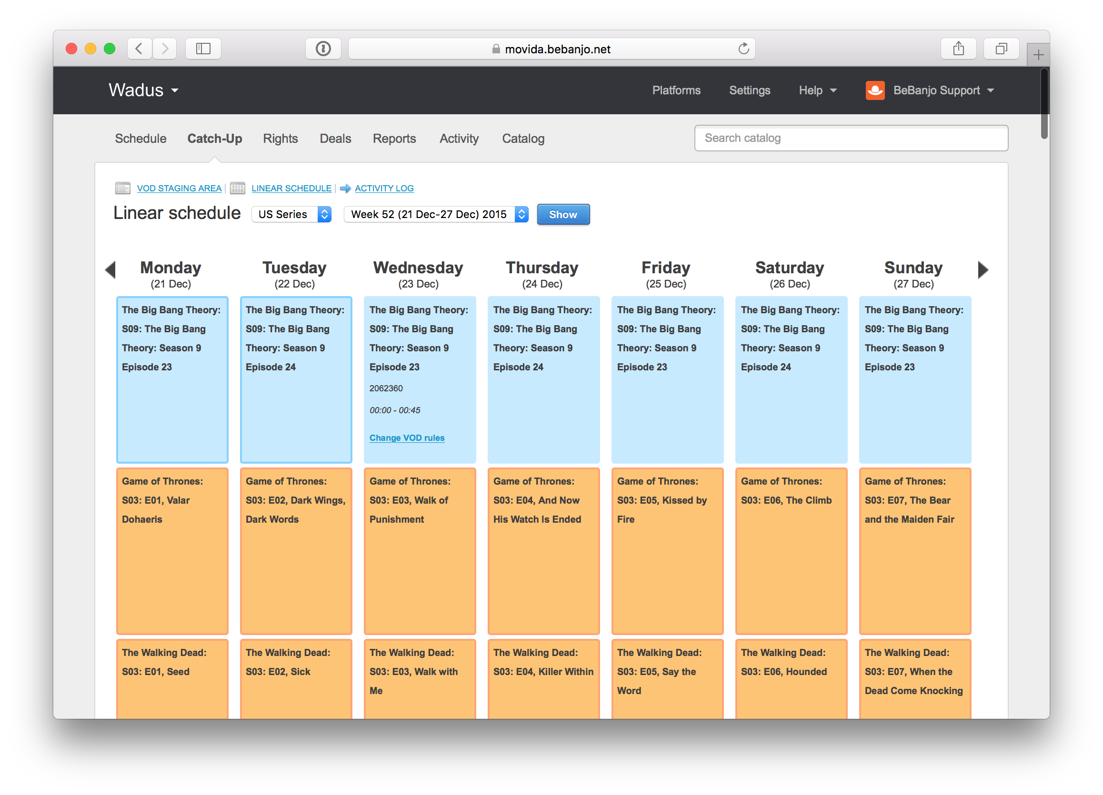1103x795 pixels.
Task: Select The Walking Dead E06 Hounded block
Action: pyautogui.click(x=791, y=679)
